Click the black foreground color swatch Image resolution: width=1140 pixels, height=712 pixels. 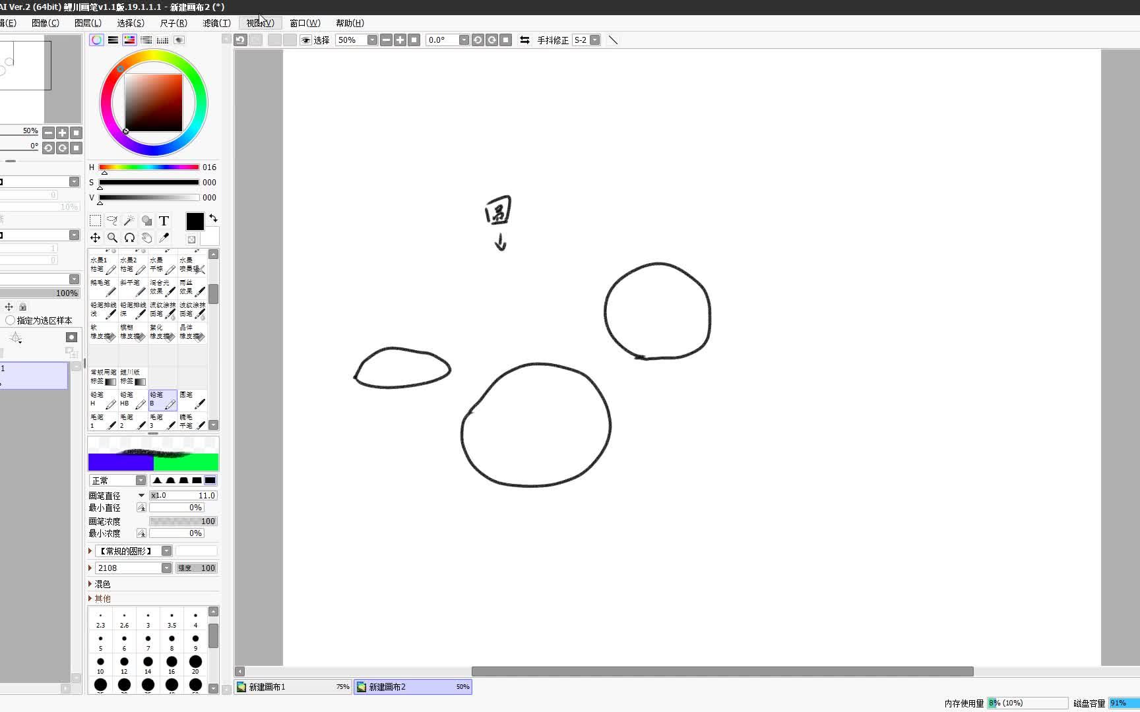(x=195, y=222)
